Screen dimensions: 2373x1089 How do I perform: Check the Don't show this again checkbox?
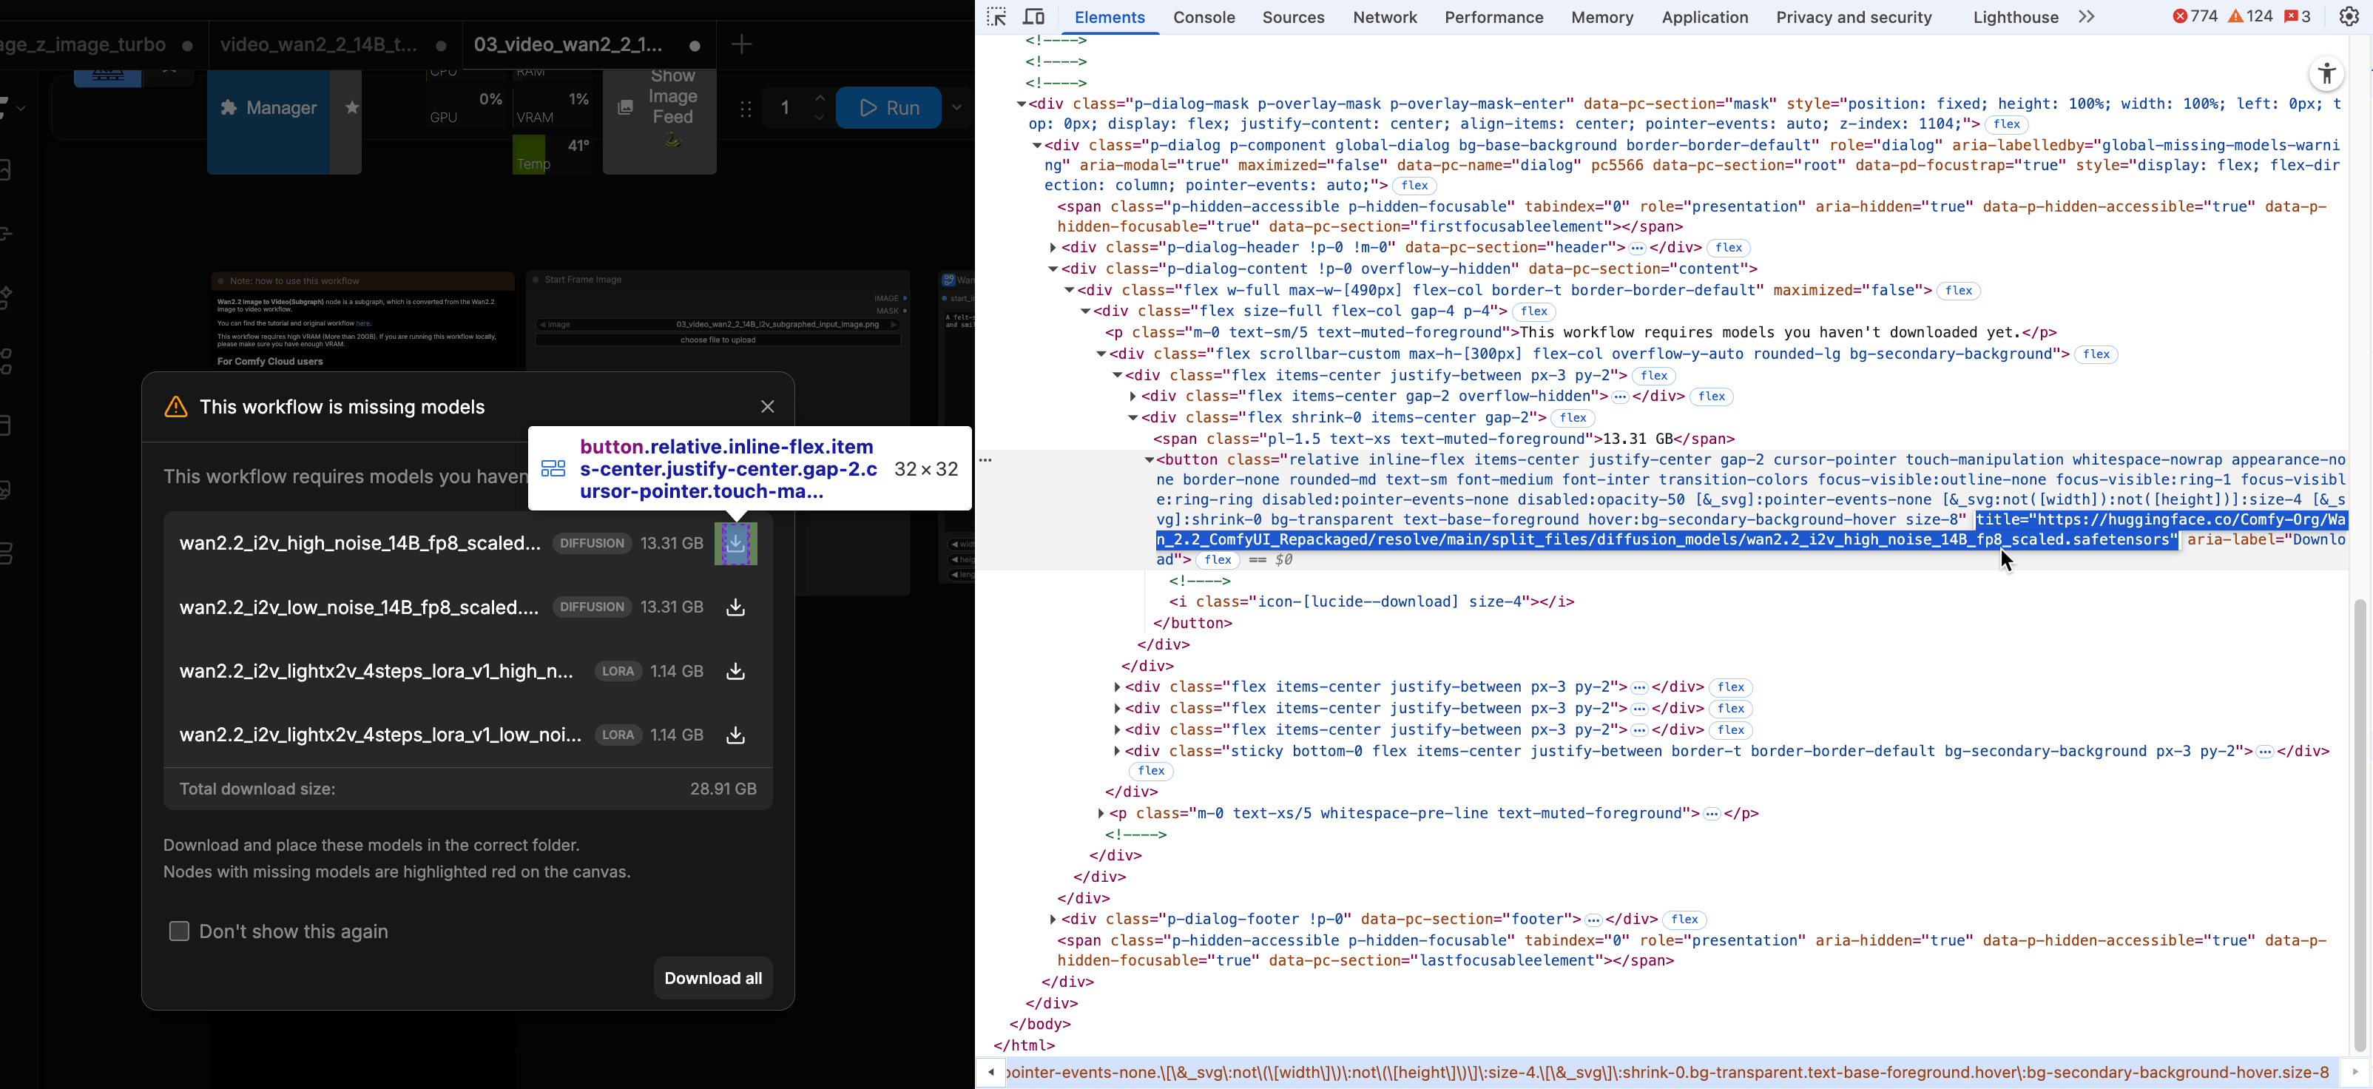179,931
